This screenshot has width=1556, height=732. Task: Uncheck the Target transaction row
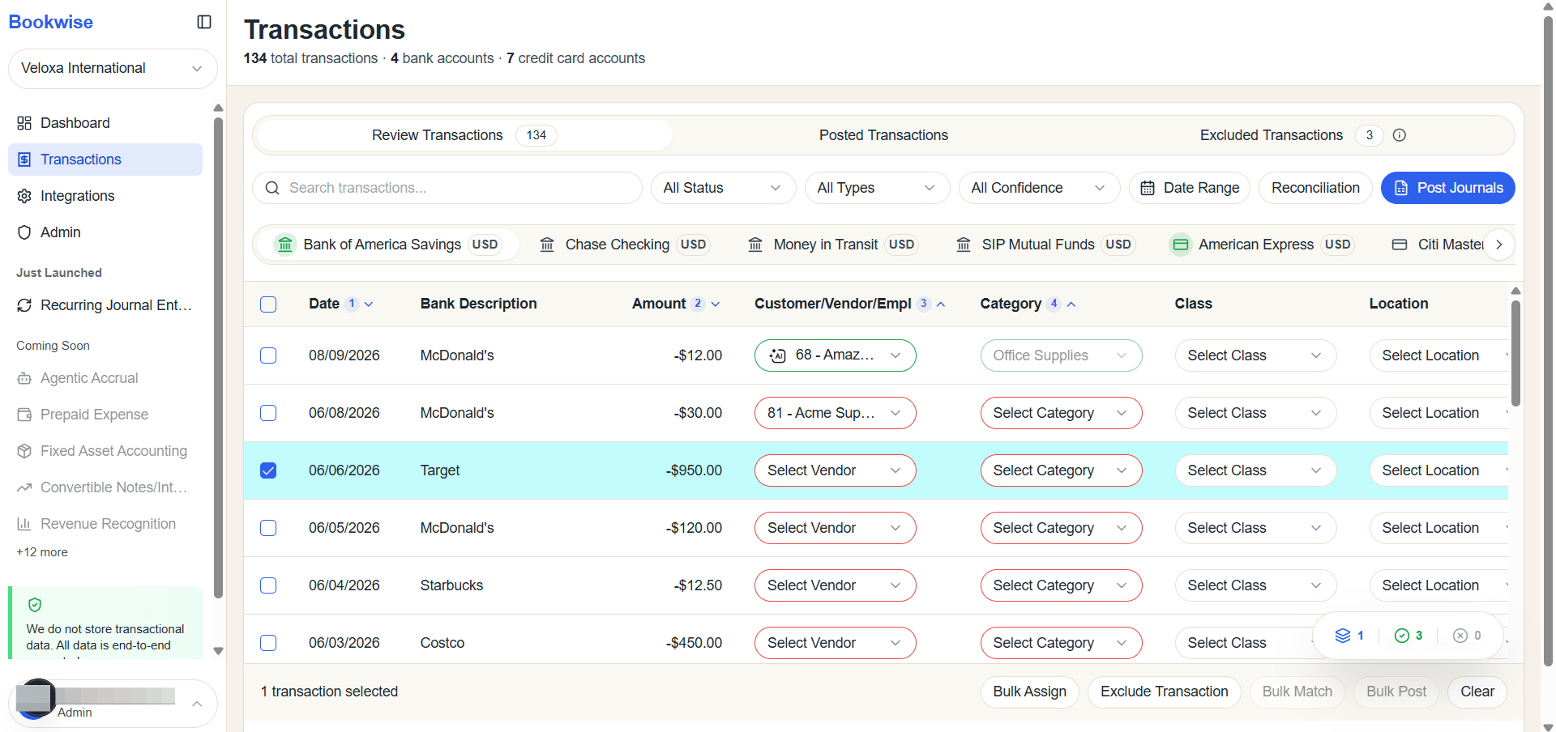click(x=268, y=470)
